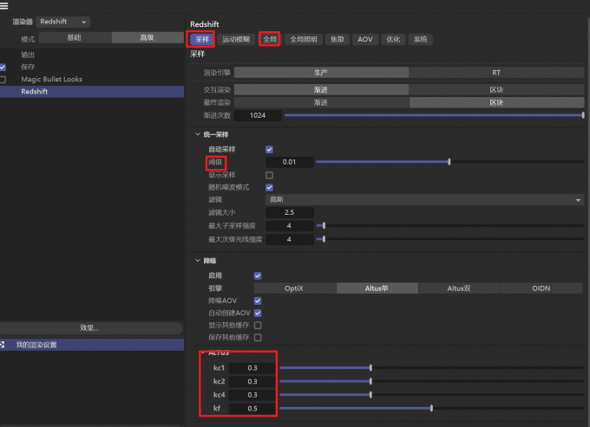This screenshot has height=427, width=590.
Task: Click the 最大子采样强度 value field
Action: pyautogui.click(x=289, y=226)
